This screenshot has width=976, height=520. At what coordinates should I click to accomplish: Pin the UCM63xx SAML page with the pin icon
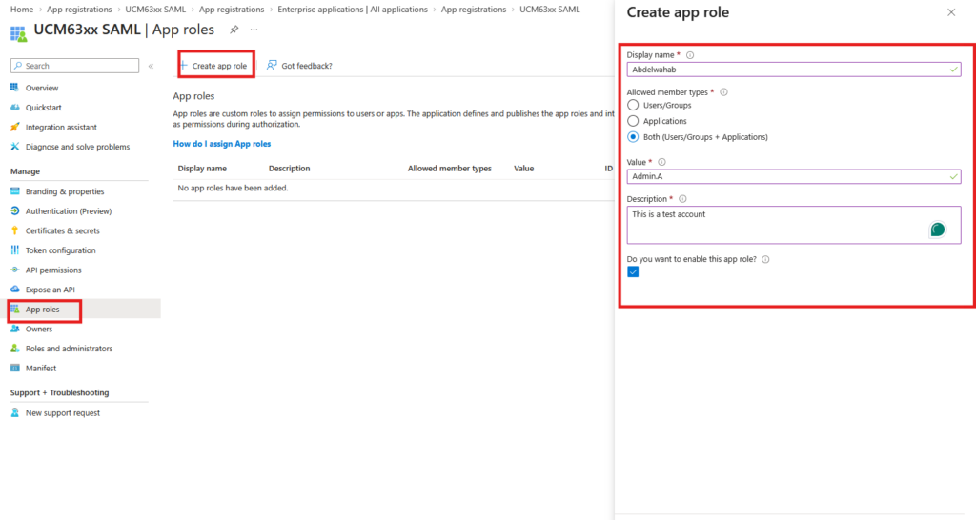click(x=234, y=30)
